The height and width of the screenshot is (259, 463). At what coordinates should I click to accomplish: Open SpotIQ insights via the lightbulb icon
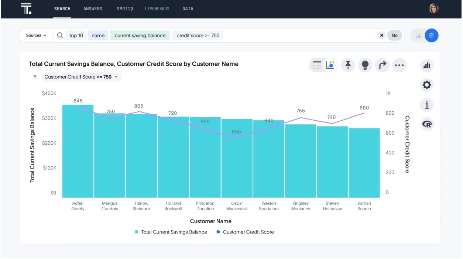point(365,65)
